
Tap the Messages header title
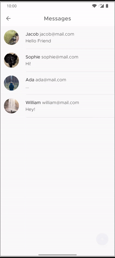pos(57,18)
